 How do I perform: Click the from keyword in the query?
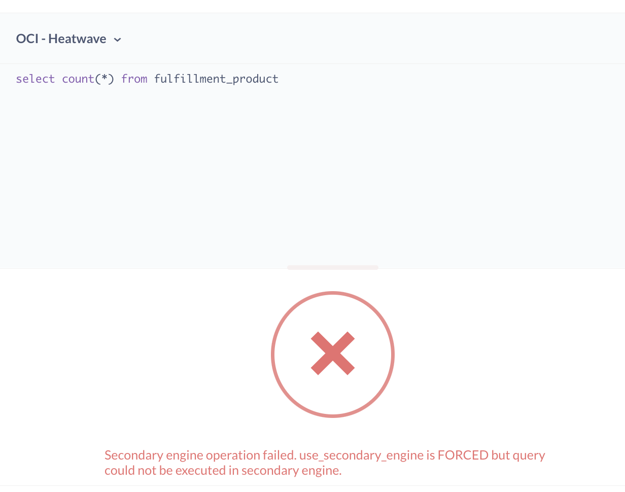click(x=134, y=79)
